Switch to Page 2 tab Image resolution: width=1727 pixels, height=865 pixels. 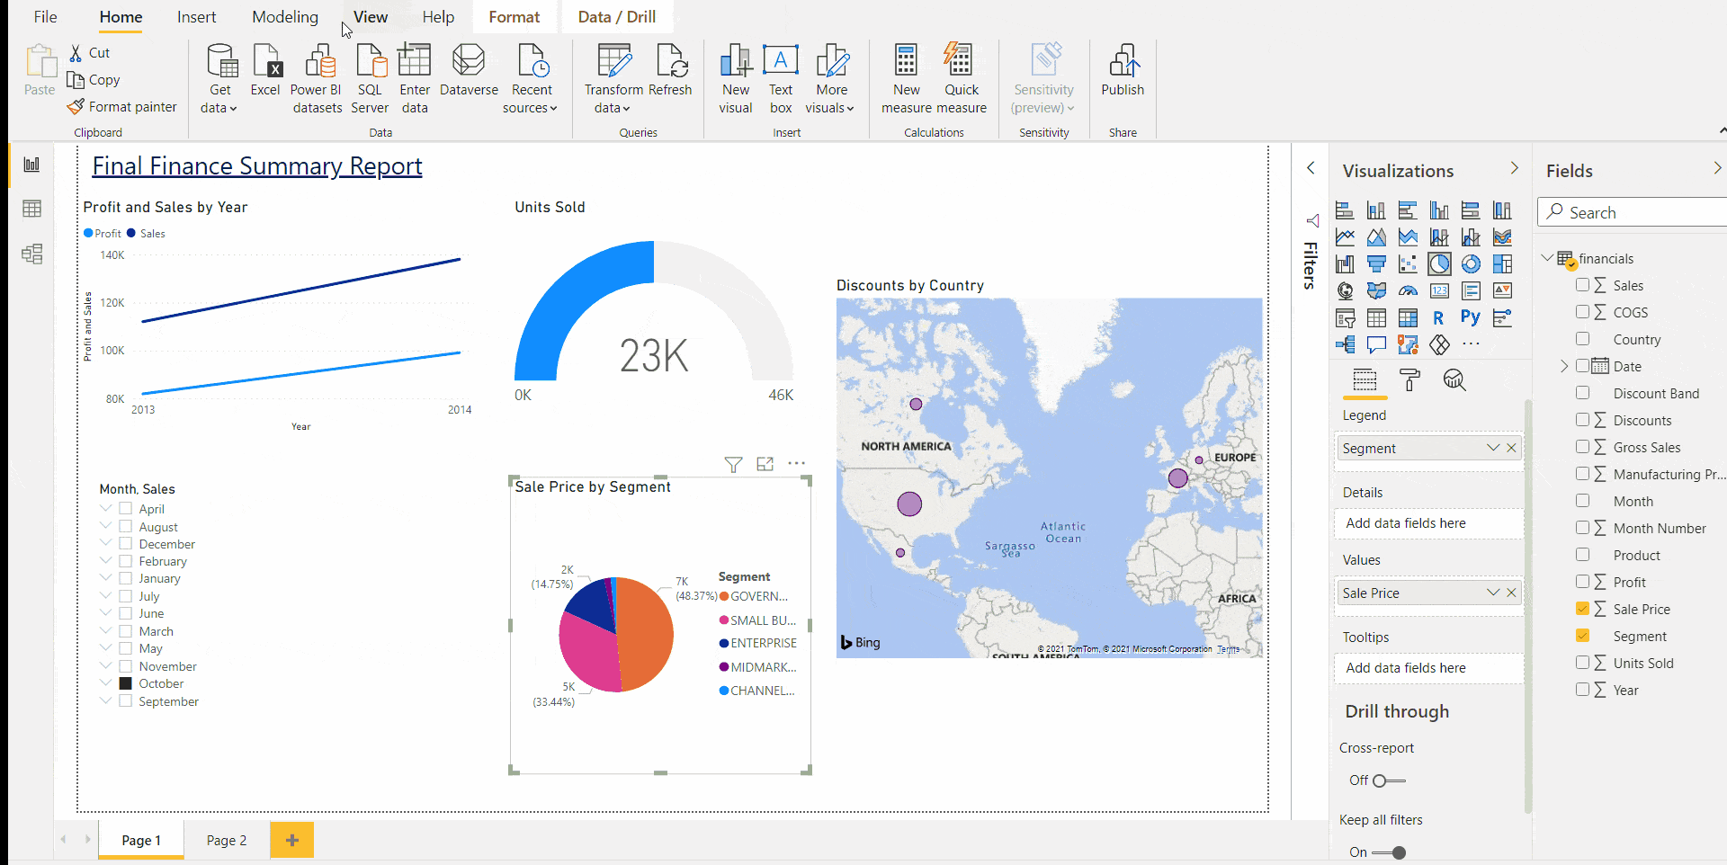[226, 840]
